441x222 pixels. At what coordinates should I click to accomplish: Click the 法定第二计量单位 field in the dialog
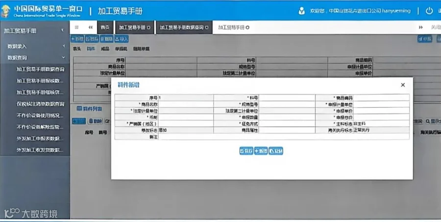tap(287, 111)
